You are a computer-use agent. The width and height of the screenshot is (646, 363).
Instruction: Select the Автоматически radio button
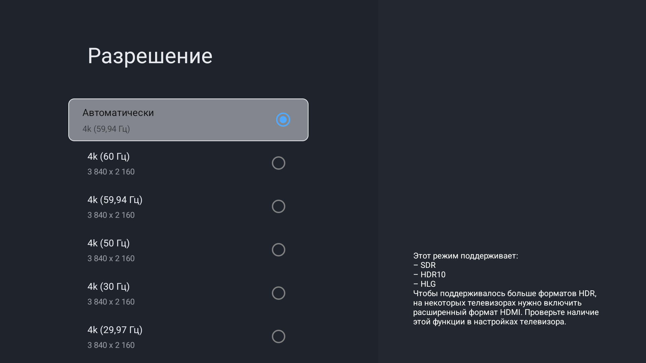(x=283, y=120)
